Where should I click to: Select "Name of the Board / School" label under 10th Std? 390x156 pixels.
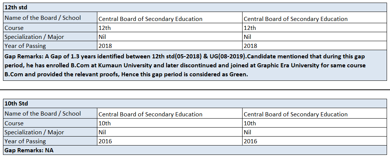click(43, 114)
